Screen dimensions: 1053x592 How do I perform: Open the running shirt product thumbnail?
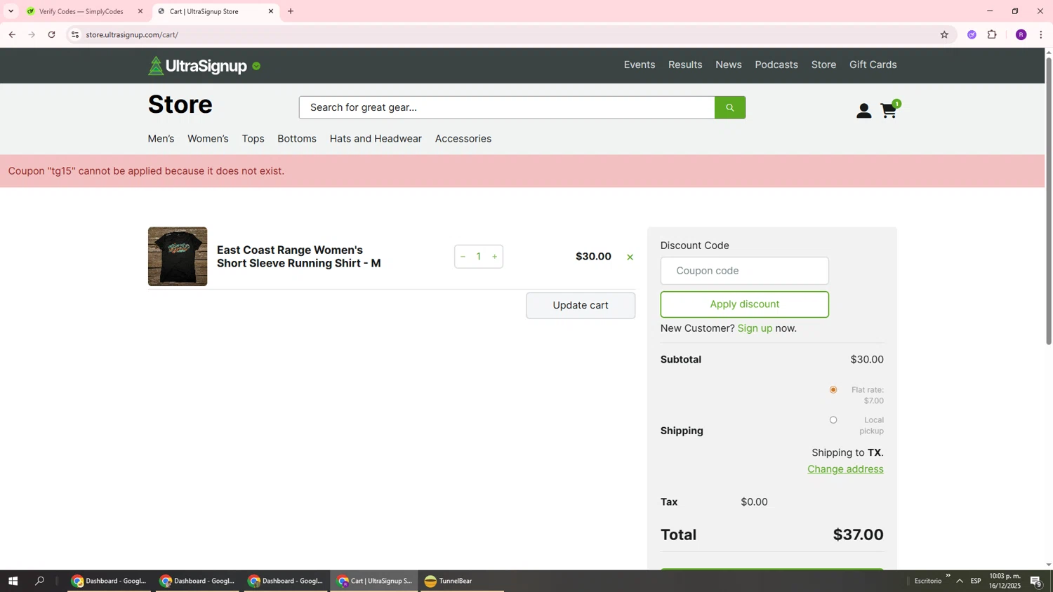point(178,257)
